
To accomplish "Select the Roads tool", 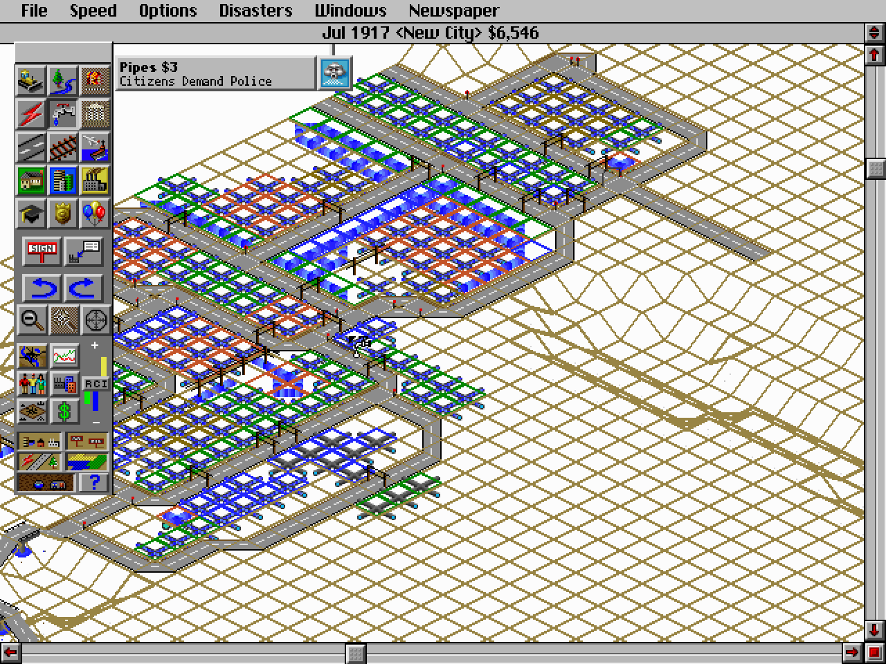I will (x=32, y=147).
